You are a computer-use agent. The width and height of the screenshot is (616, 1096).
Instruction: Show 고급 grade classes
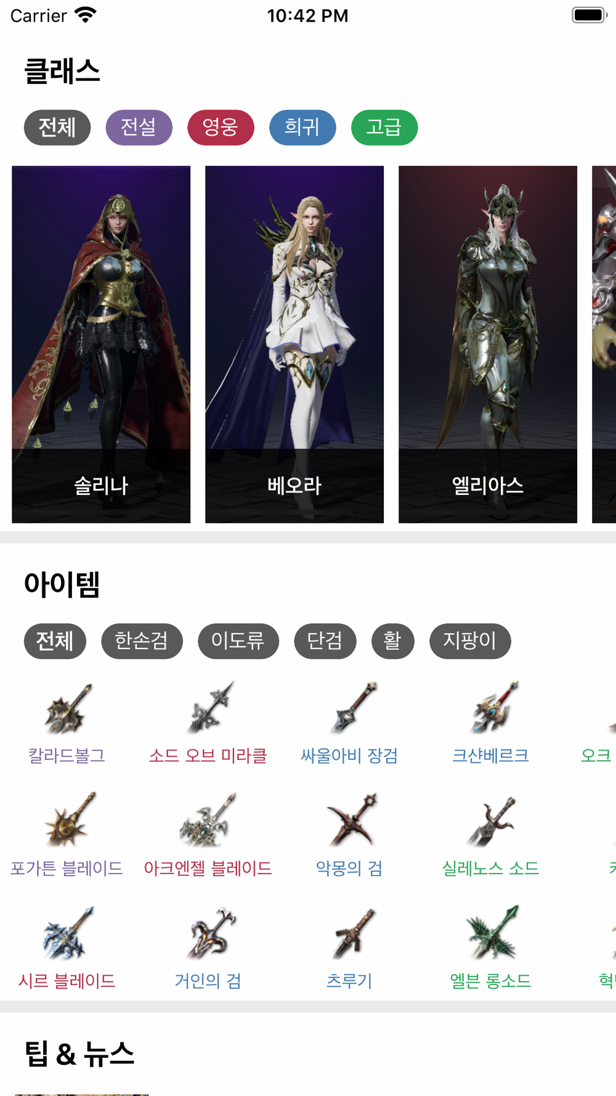[x=384, y=128]
